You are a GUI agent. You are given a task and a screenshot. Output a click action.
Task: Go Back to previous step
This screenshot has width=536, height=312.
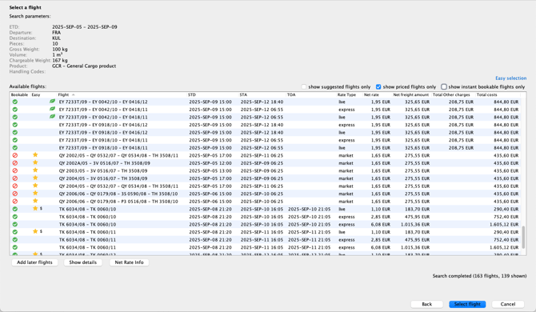(427, 304)
